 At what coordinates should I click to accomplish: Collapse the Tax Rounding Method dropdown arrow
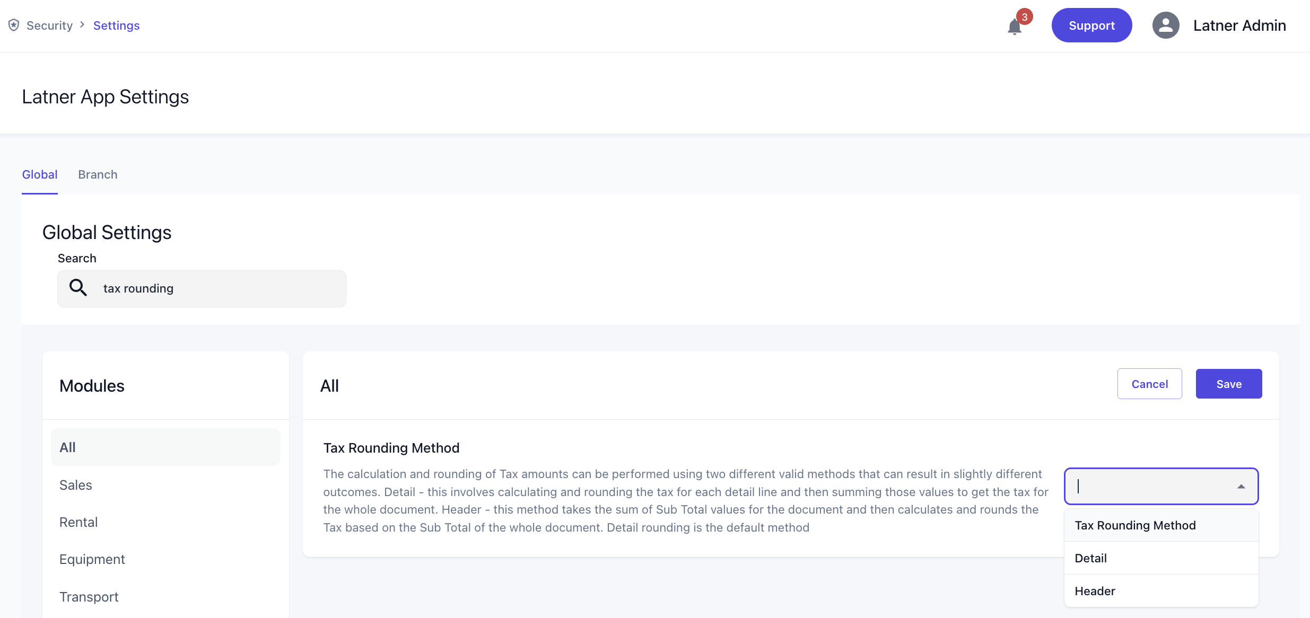(x=1241, y=487)
